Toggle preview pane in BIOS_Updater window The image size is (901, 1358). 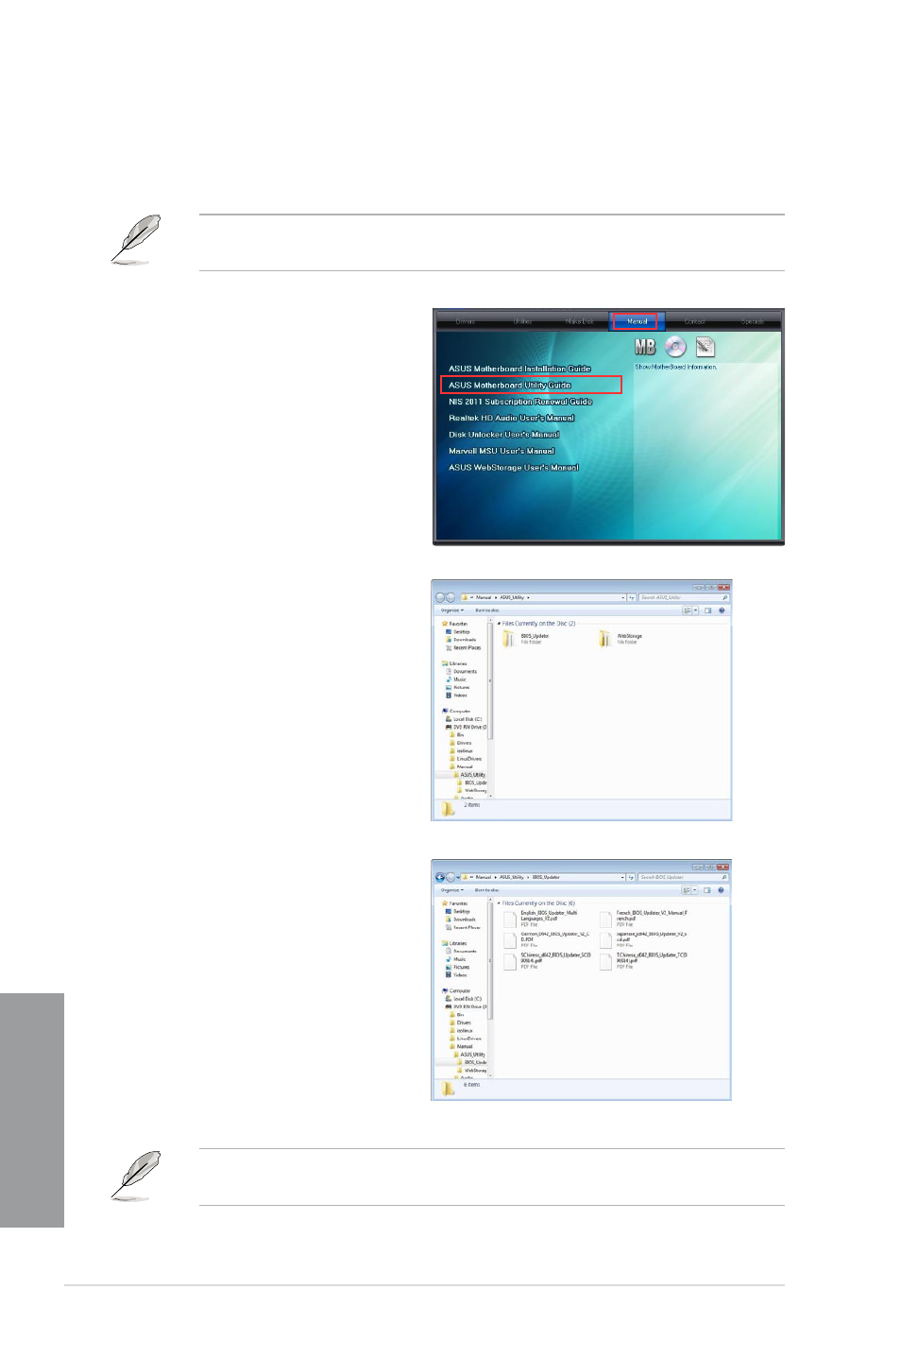(708, 890)
